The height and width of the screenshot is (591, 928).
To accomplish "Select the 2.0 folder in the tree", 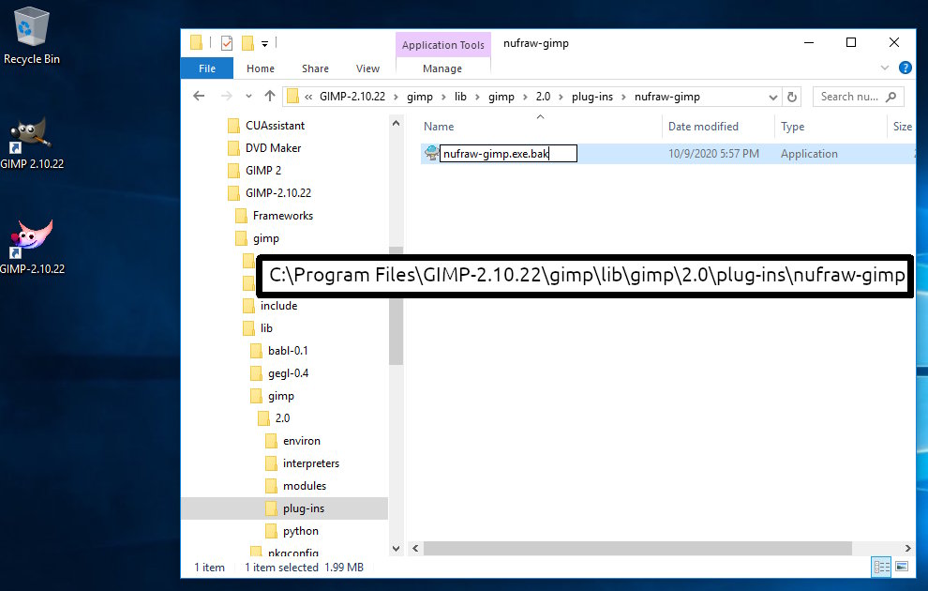I will tap(282, 418).
